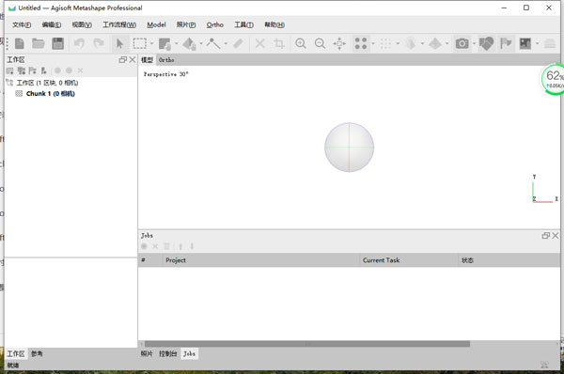Switch to the 参考 pane tab
Screen dimensions: 564x374
[x=37, y=354]
